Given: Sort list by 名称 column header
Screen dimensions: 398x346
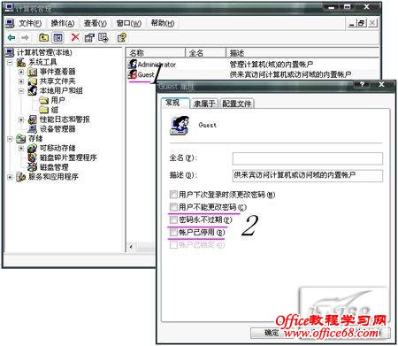Looking at the screenshot, I should [x=156, y=53].
